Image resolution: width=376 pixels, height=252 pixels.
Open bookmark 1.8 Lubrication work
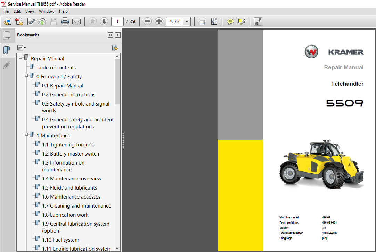tap(65, 215)
